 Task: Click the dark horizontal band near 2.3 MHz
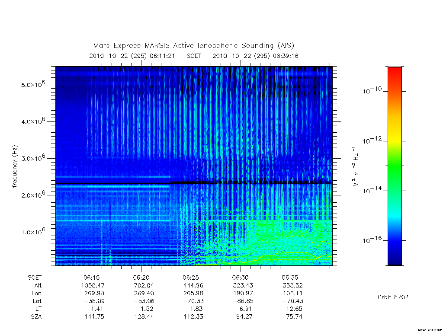(194, 183)
